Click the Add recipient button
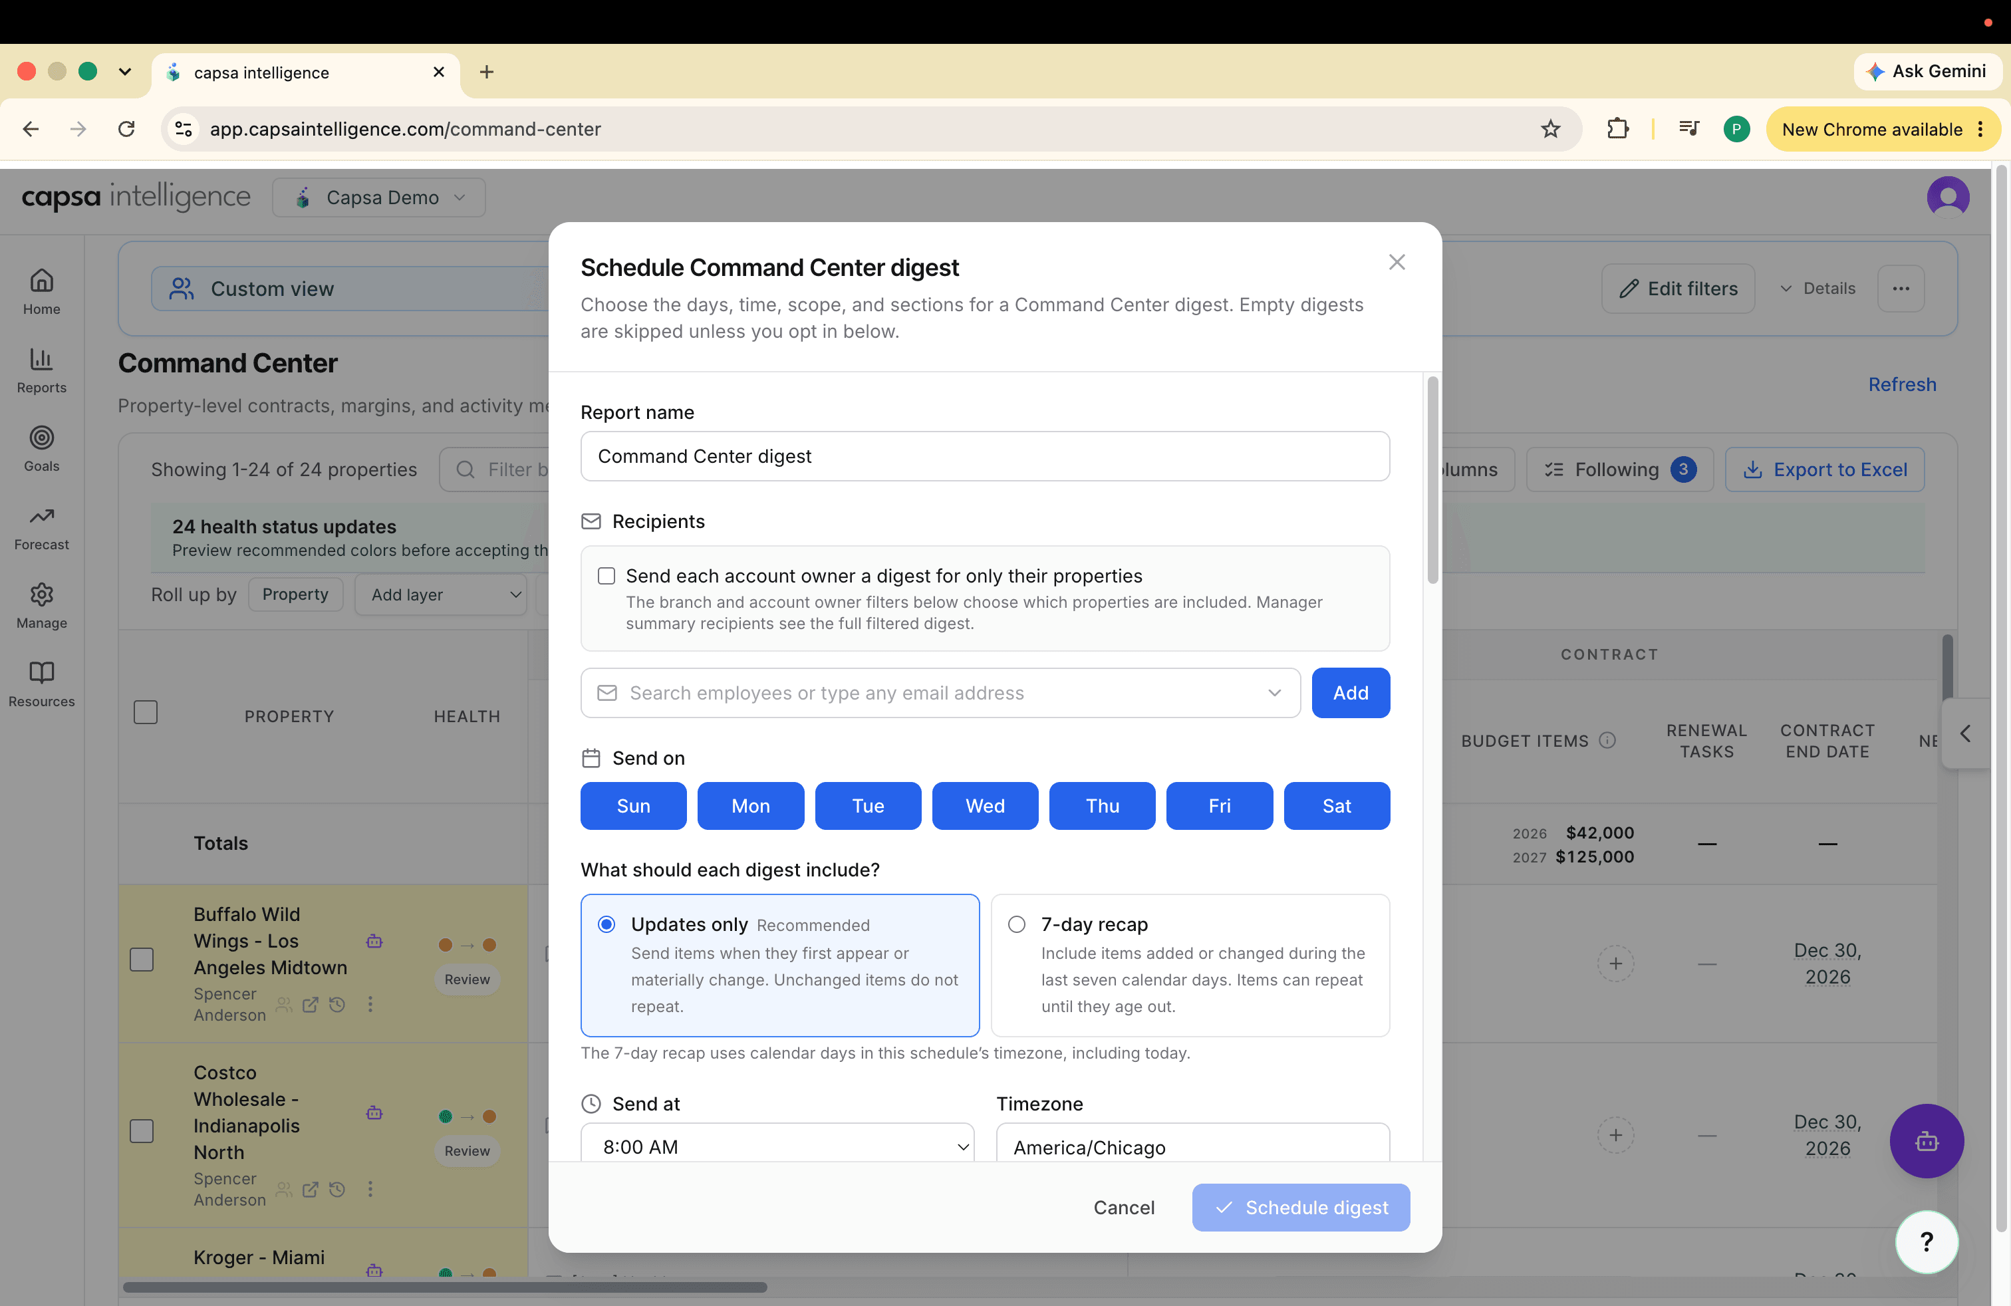 click(x=1350, y=693)
